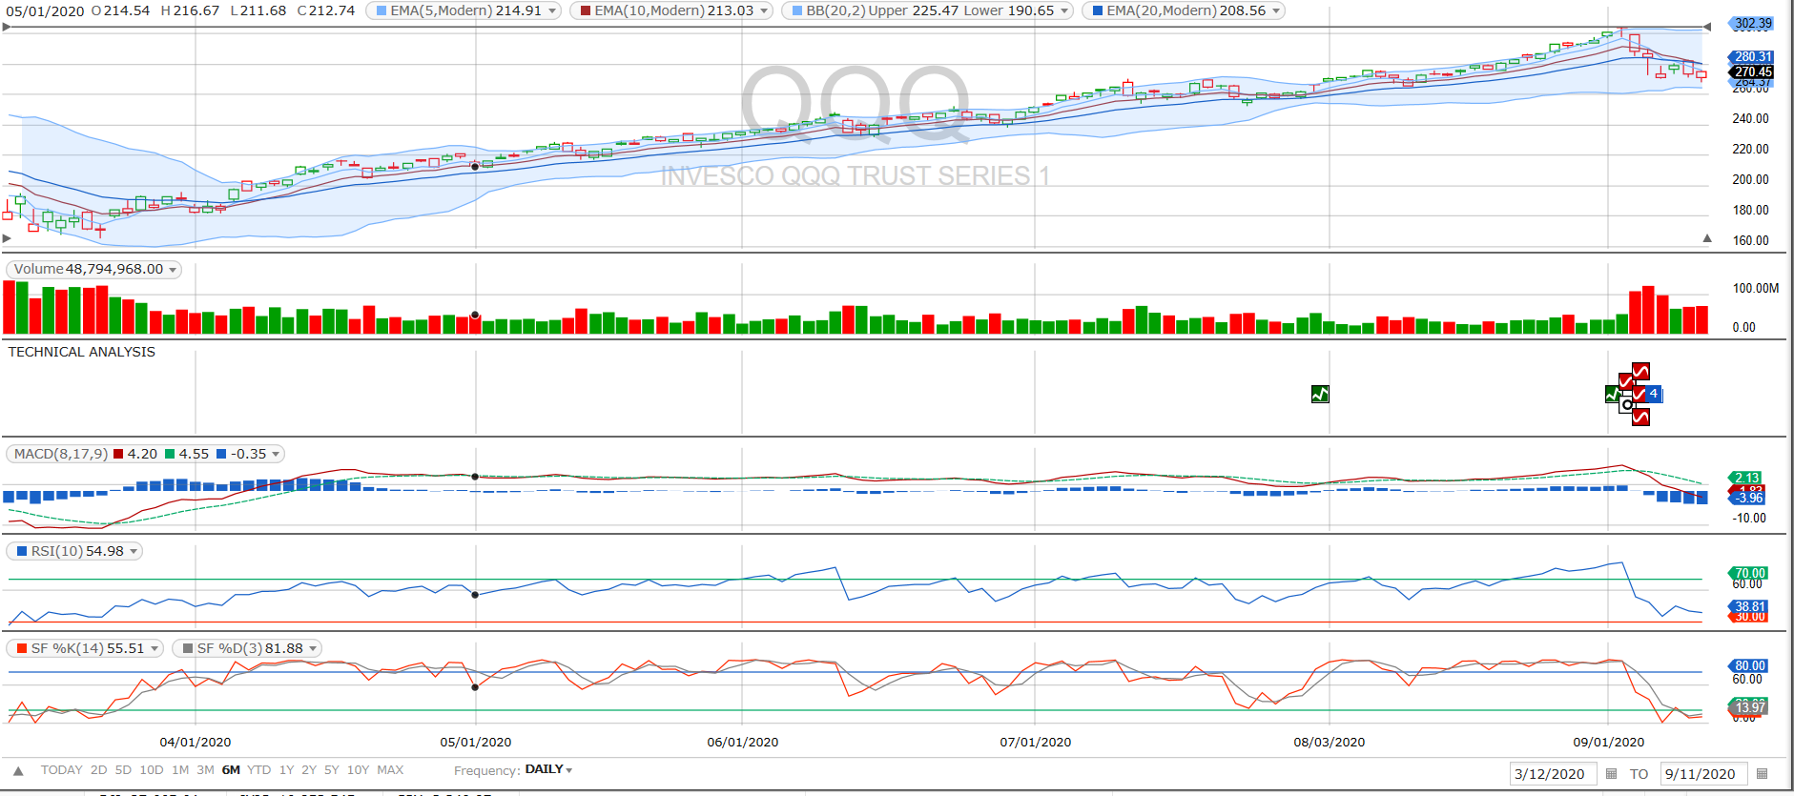Select the 3M time range

coord(205,770)
